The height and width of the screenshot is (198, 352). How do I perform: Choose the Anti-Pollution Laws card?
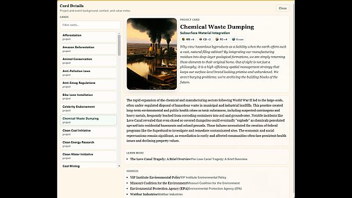click(x=88, y=72)
